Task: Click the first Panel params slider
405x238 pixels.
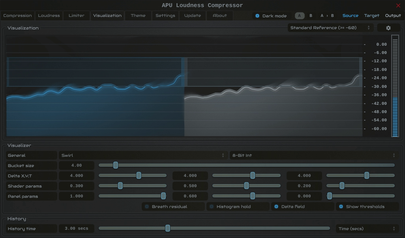Action: click(x=133, y=196)
